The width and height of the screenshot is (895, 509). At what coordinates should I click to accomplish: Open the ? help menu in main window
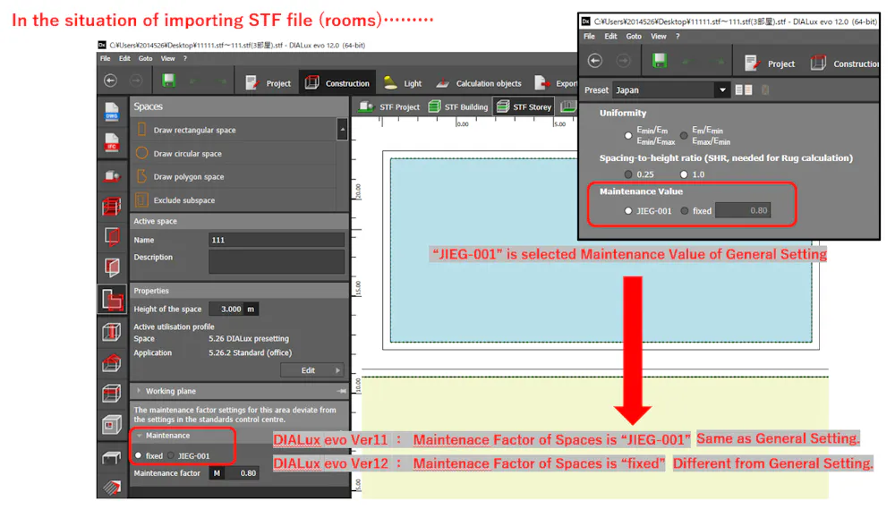185,59
